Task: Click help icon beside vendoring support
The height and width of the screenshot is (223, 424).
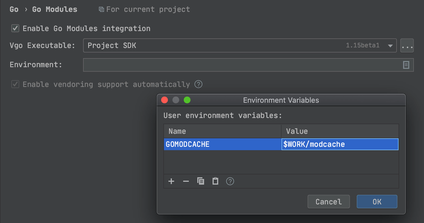Action: [198, 84]
